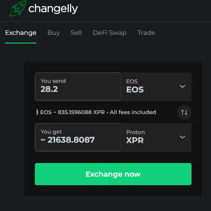Image resolution: width=211 pixels, height=211 pixels.
Task: Open the Sell tab
Action: coord(76,33)
